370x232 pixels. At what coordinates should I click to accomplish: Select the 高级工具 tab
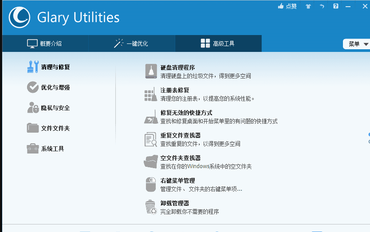218,43
